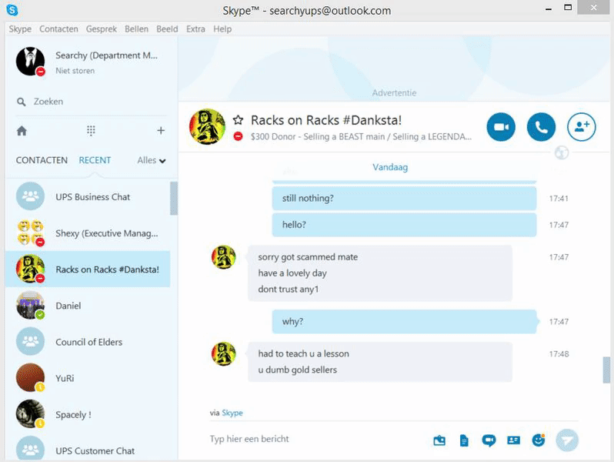
Task: Open the Skype menu
Action: (x=20, y=29)
